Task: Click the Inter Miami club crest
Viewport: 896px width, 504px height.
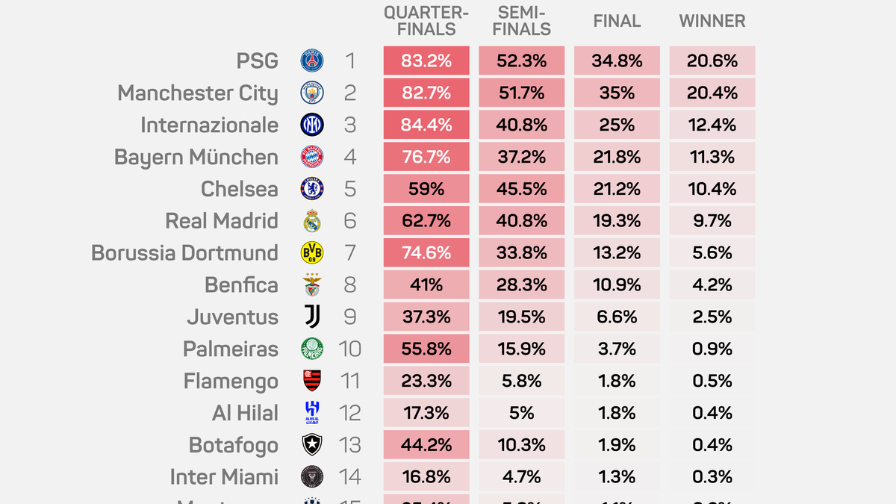Action: [x=312, y=477]
